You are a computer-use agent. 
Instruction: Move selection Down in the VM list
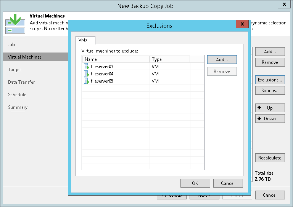point(270,118)
